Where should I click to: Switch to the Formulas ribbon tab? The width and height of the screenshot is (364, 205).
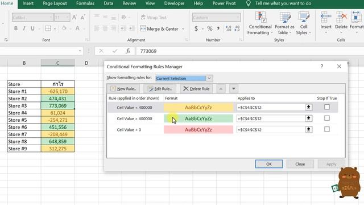tap(85, 3)
